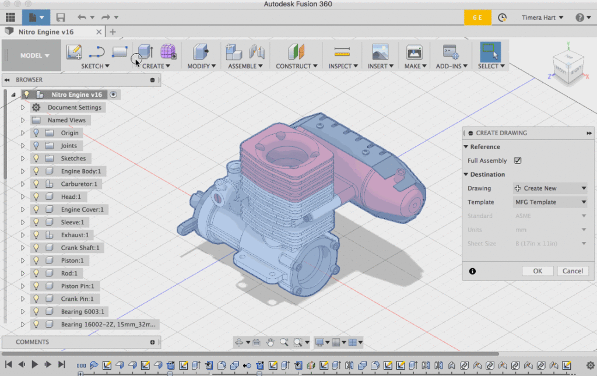Viewport: 597px width, 376px height.
Task: Expand the Document Settings tree node
Action: tap(23, 108)
